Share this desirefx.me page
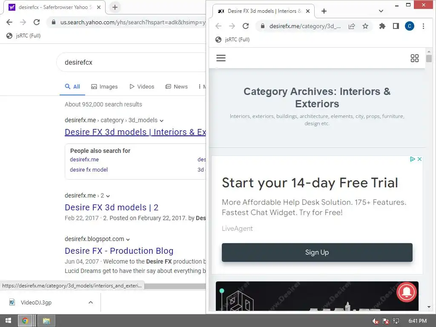 352,26
